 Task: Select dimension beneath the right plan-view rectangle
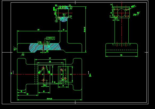coord(63,86)
